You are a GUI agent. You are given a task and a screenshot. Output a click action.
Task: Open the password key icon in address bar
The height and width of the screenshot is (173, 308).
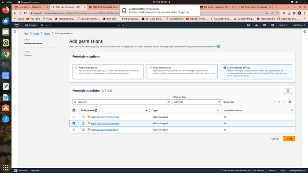(267, 13)
